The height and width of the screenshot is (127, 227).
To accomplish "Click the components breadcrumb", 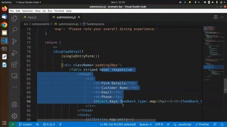I will click(40, 24).
